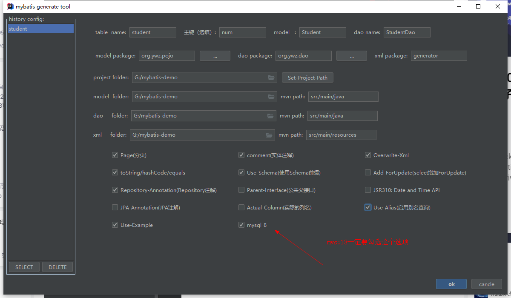
Task: Focus the xml package field
Action: tap(439, 56)
